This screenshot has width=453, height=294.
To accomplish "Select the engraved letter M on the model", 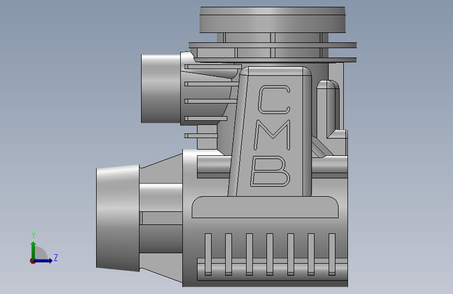I will (x=272, y=135).
